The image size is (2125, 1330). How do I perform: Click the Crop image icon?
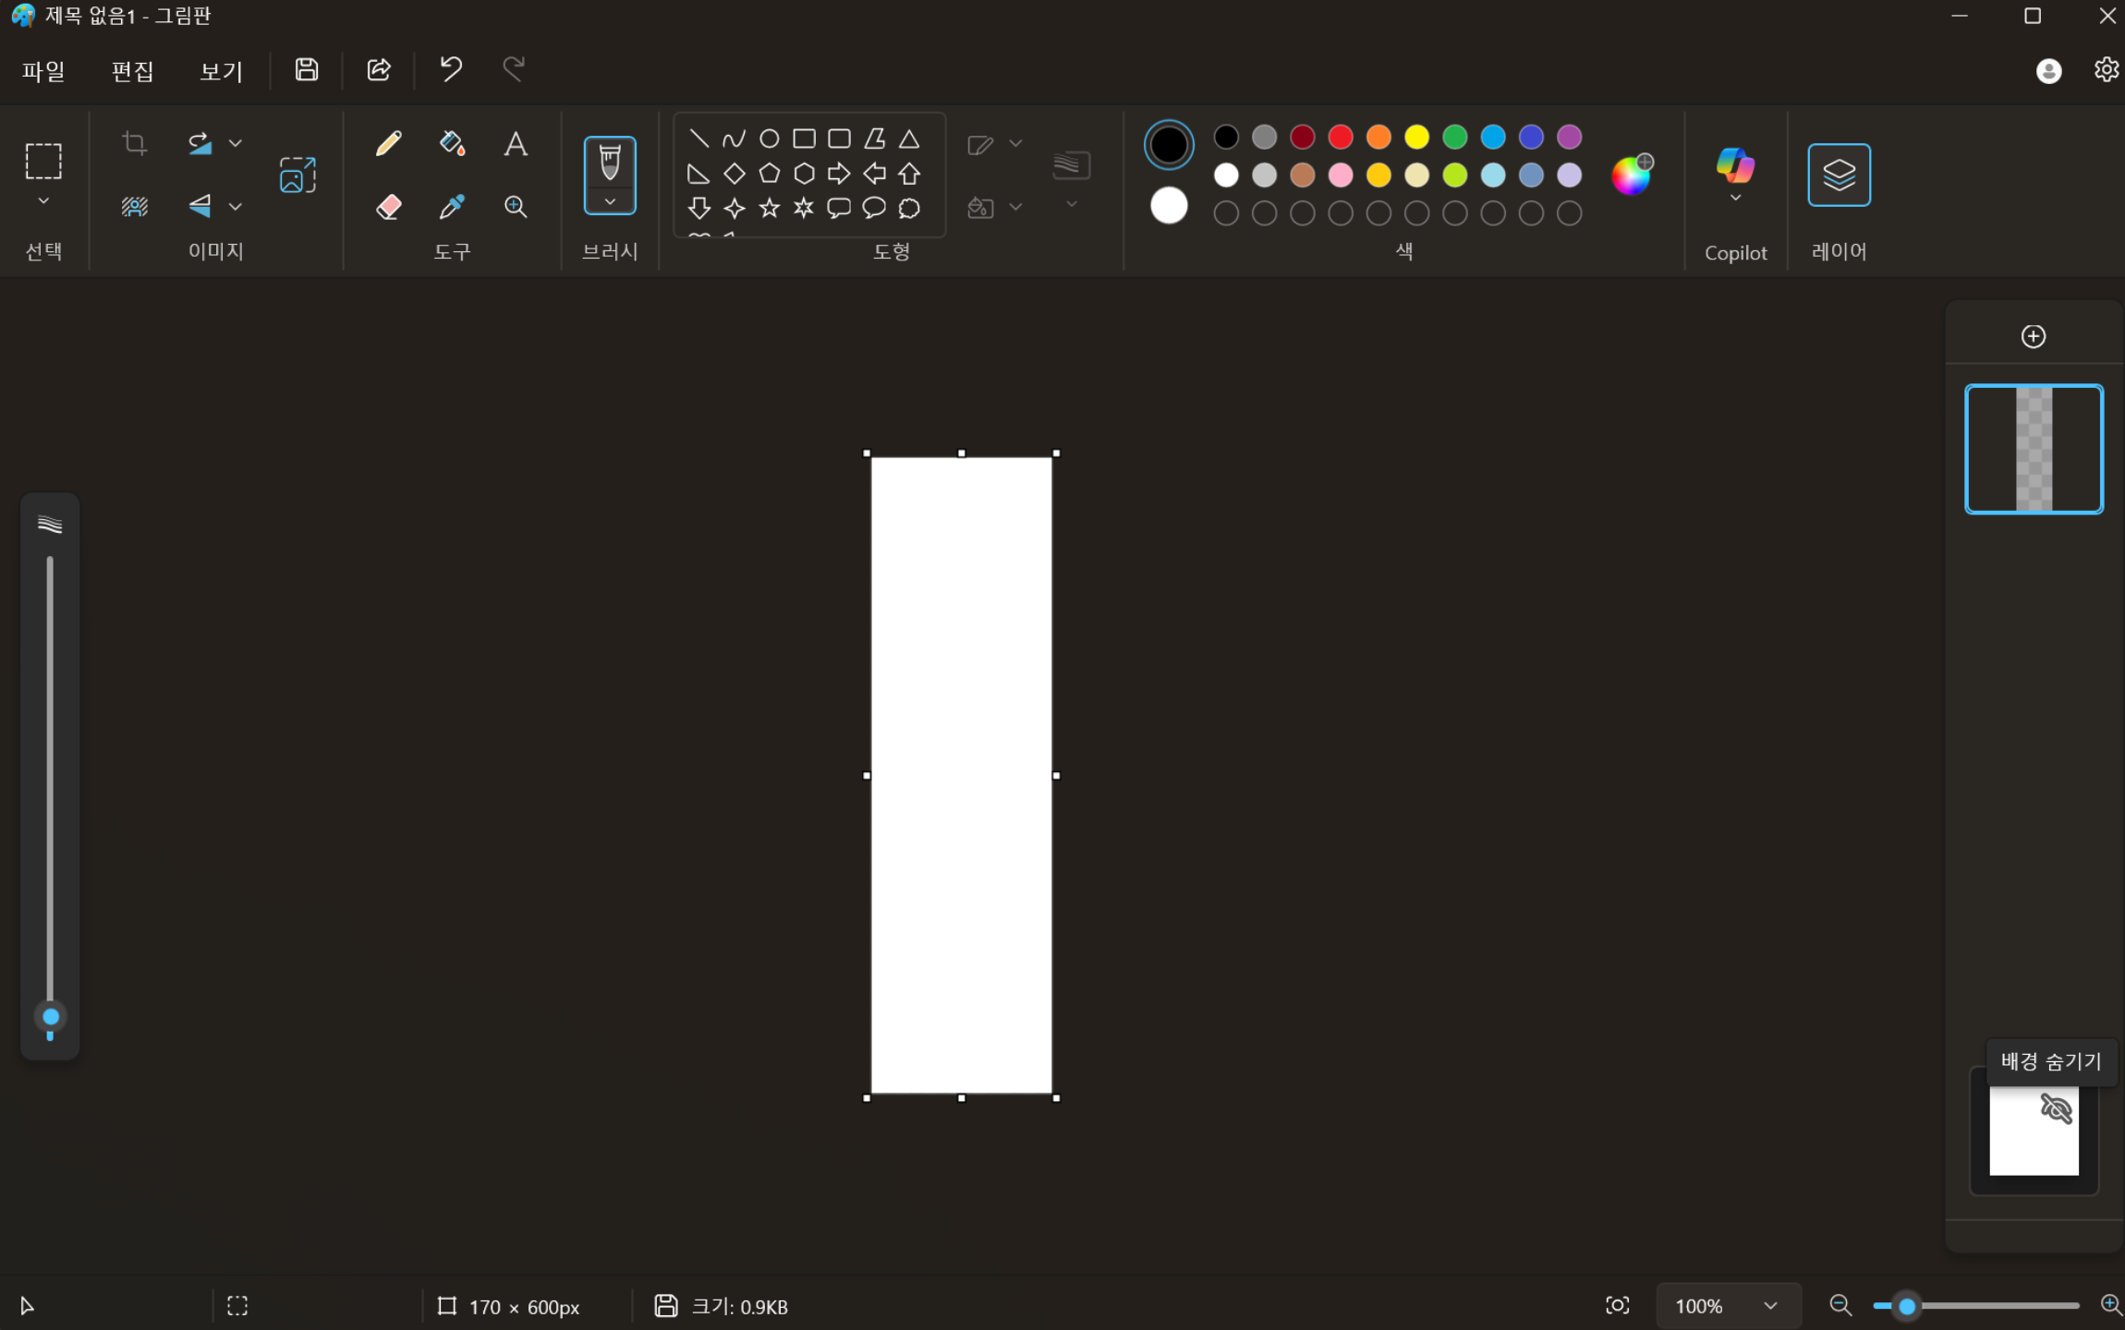point(135,143)
